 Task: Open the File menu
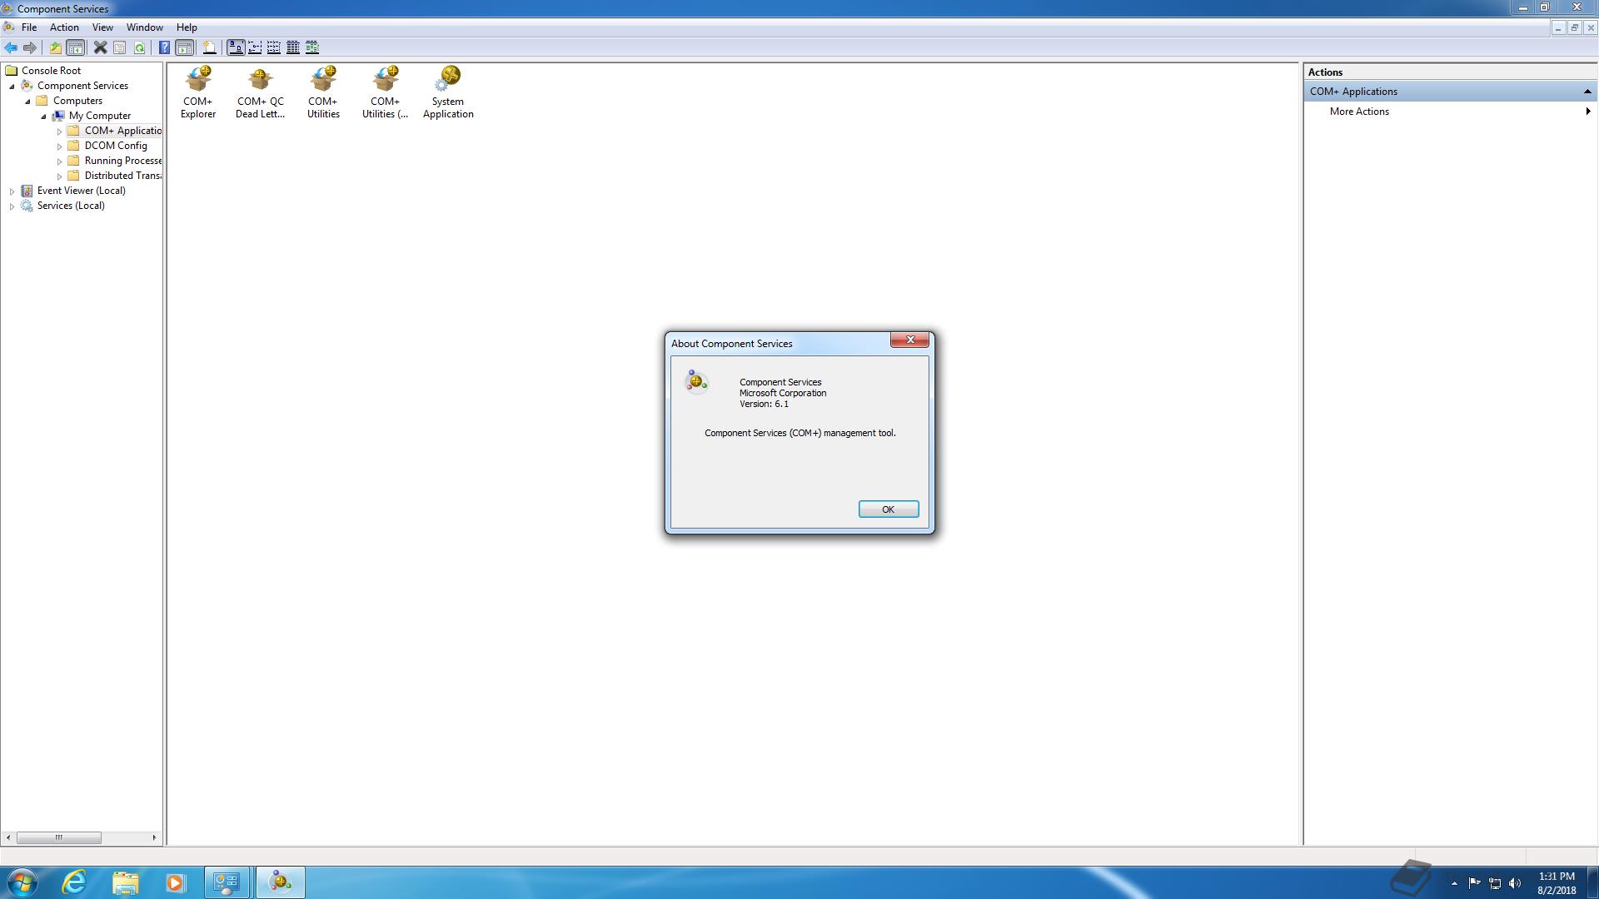coord(29,27)
